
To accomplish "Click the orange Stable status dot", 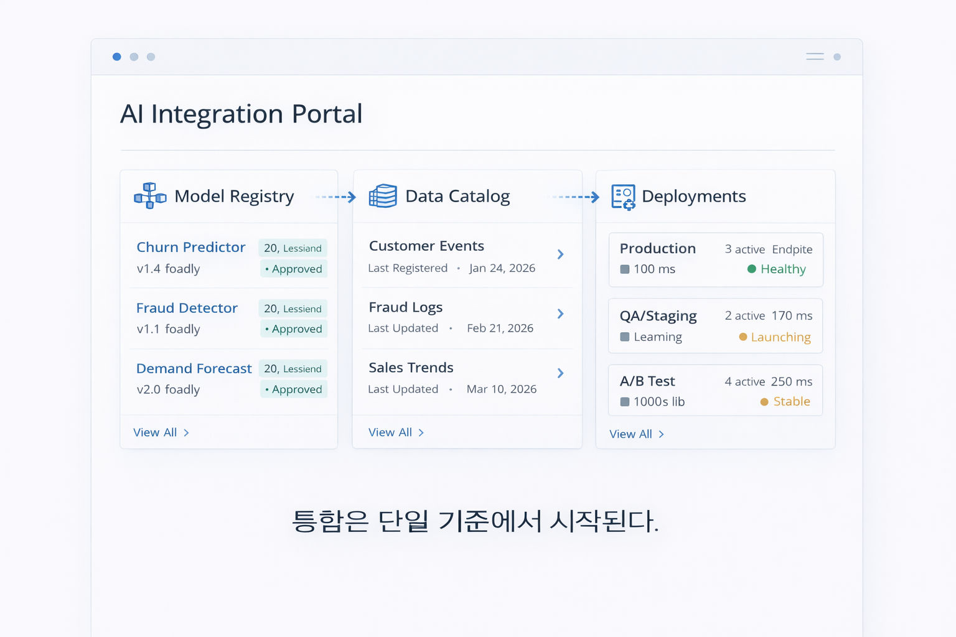I will [764, 402].
